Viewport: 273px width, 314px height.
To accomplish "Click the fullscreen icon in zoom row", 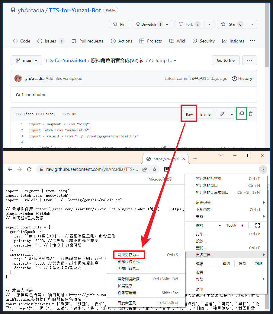I will [258, 225].
